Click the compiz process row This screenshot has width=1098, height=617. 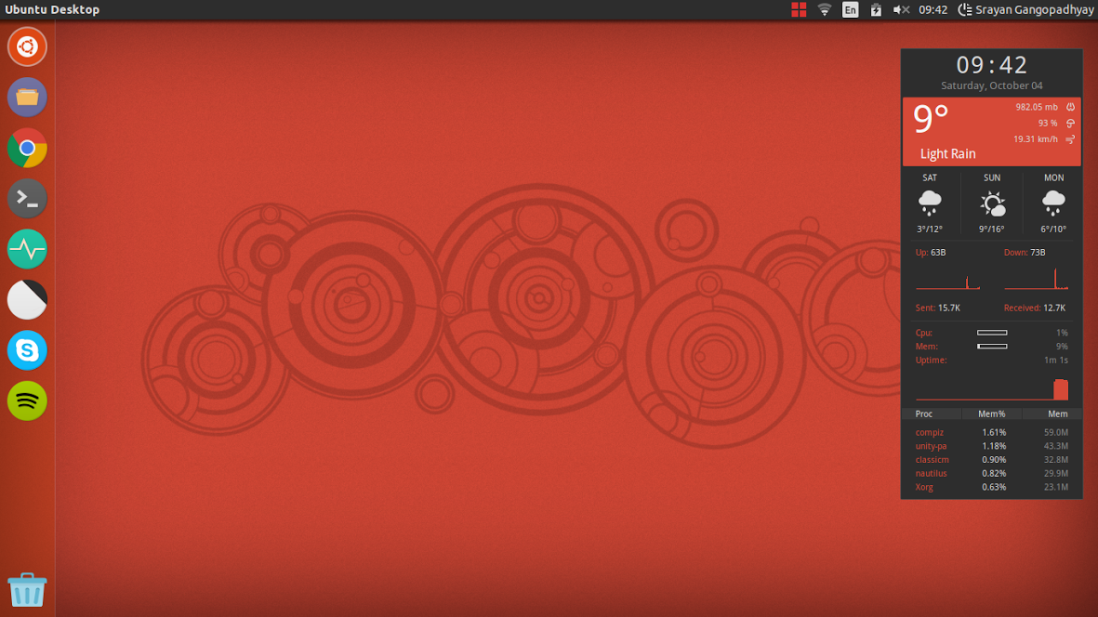992,432
